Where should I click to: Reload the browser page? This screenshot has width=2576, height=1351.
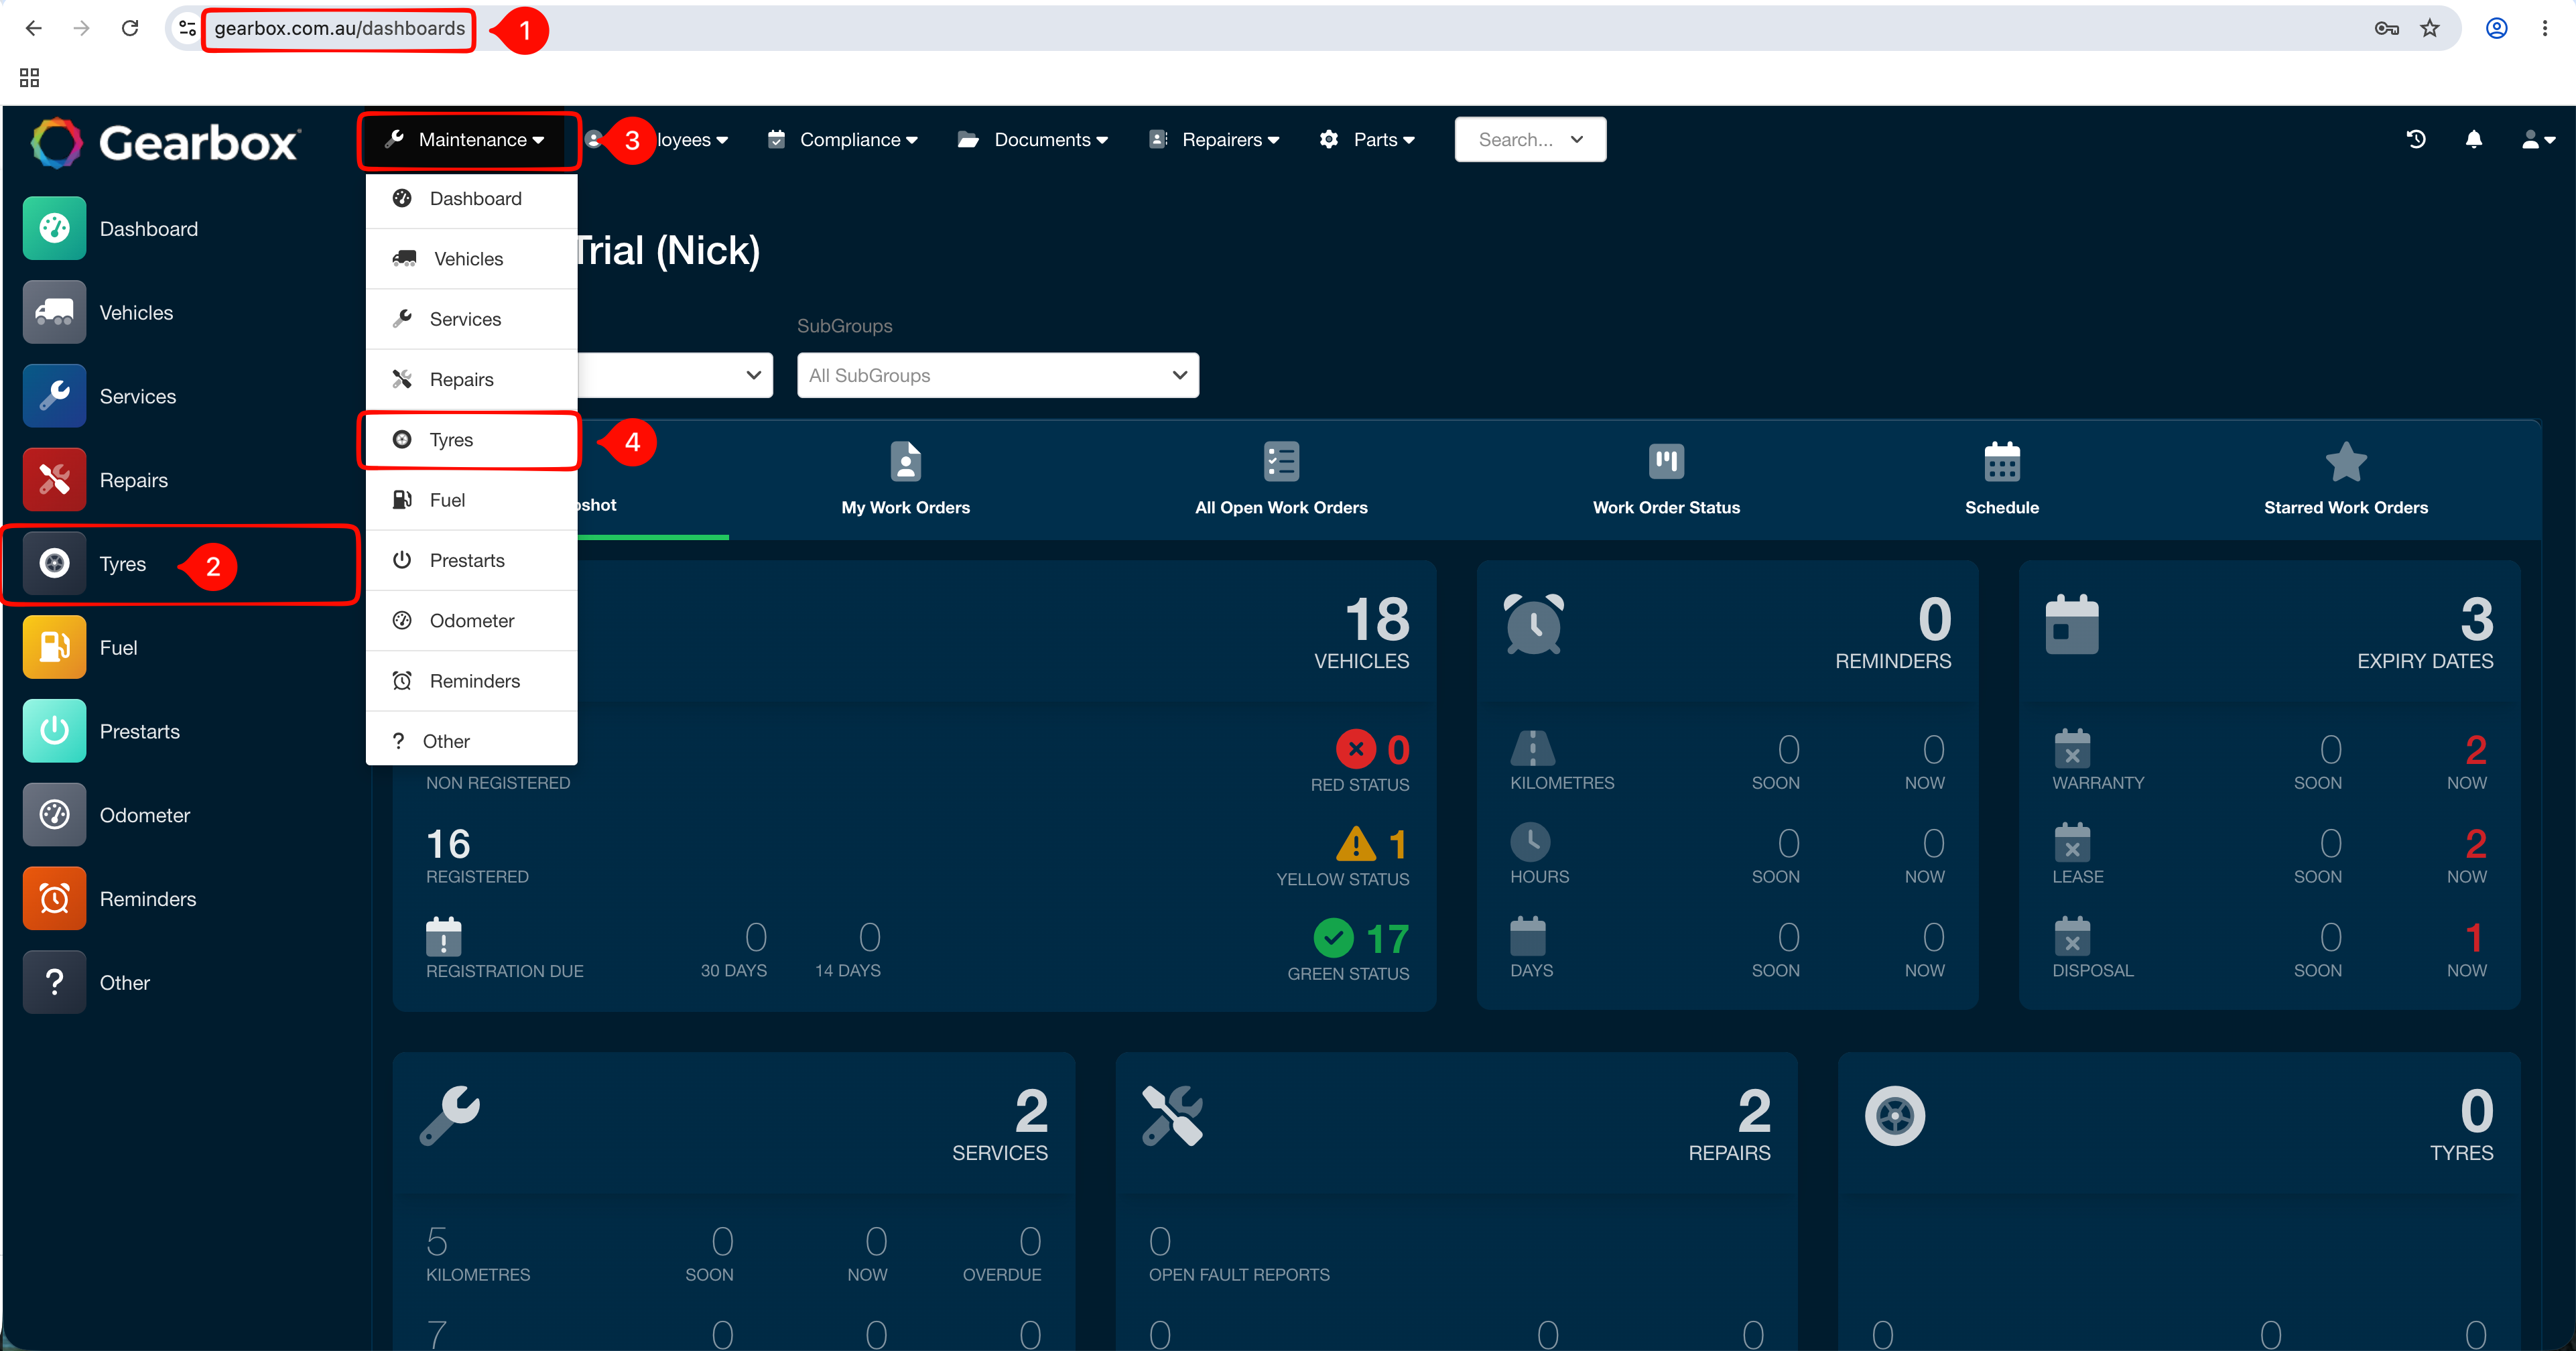coord(130,28)
